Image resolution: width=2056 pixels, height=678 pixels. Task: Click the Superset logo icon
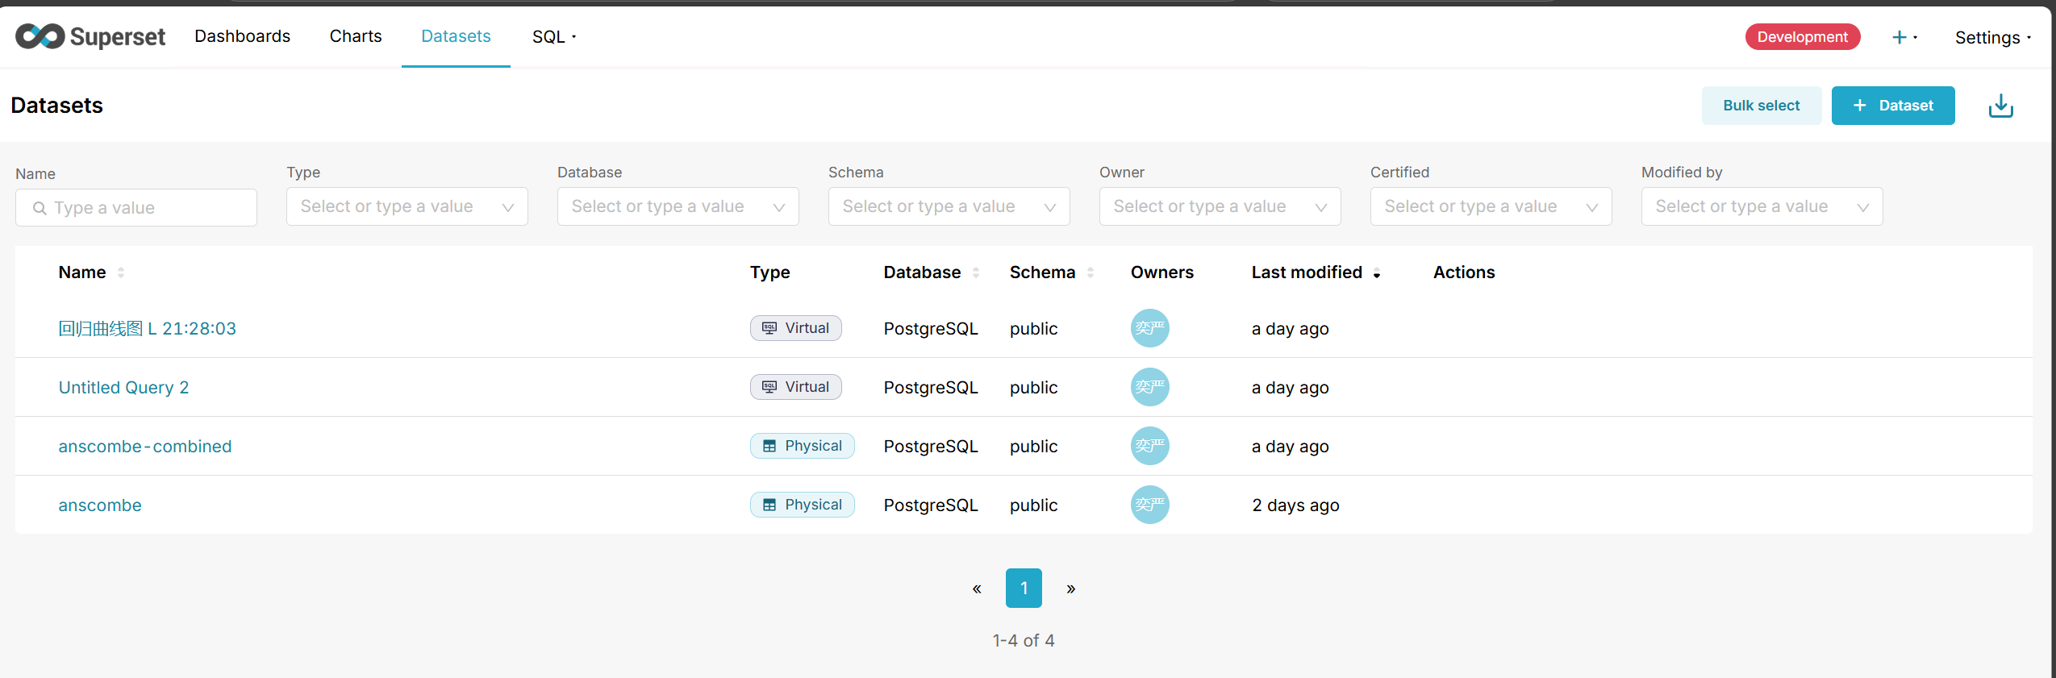[40, 36]
